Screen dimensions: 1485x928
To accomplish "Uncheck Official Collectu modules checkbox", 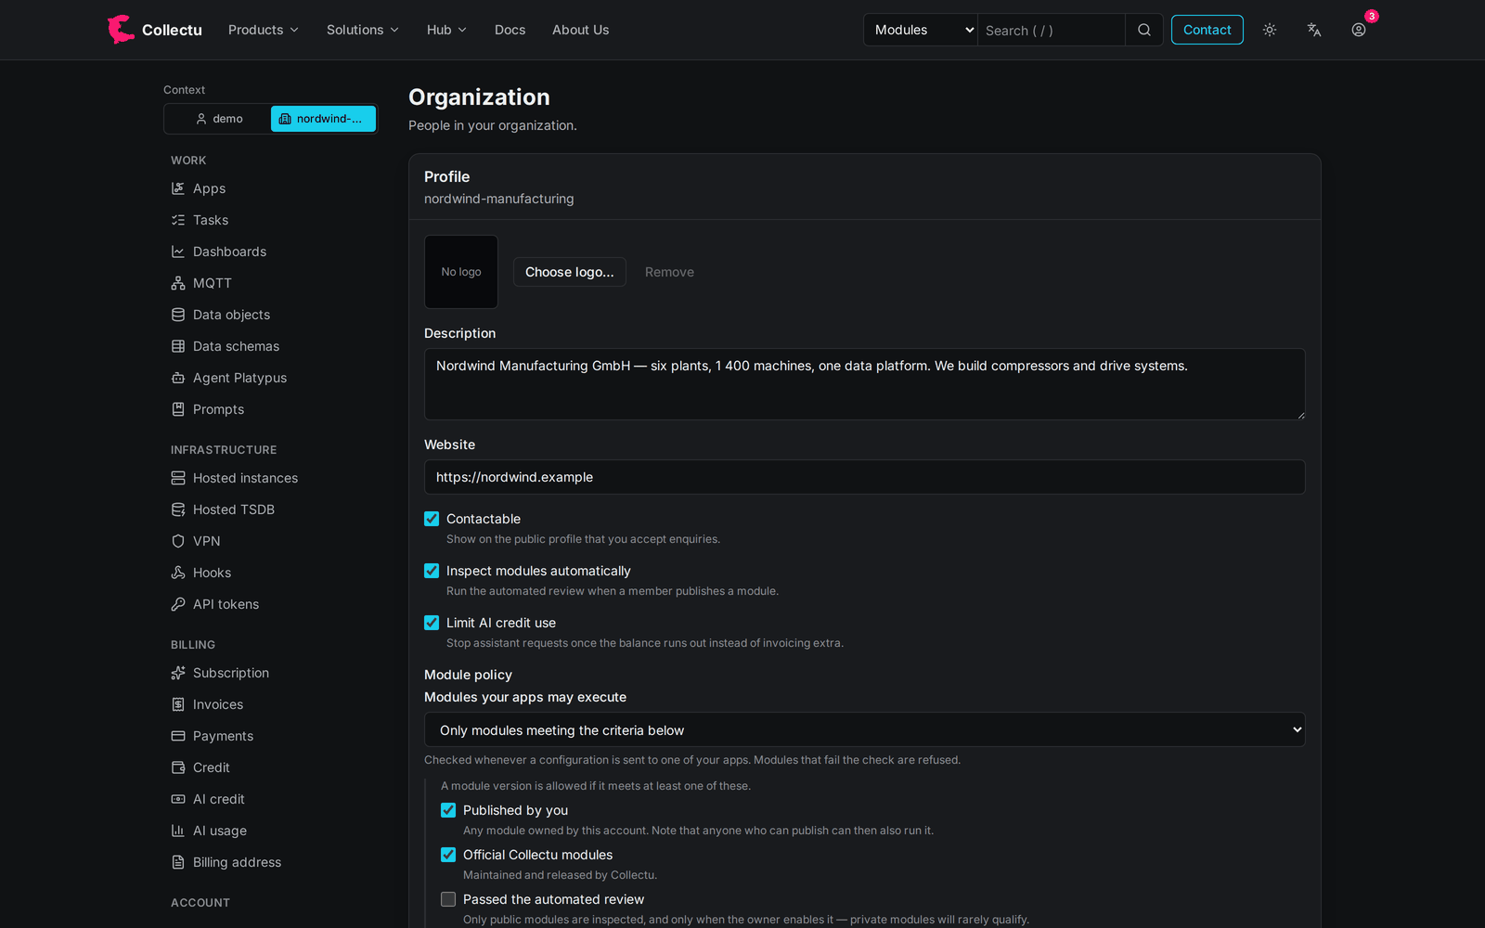I will pyautogui.click(x=448, y=855).
